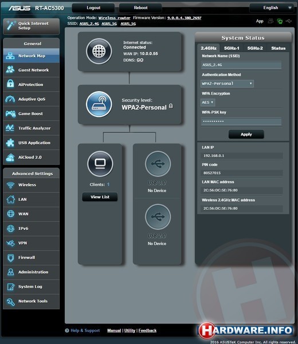Click the WAN globe icon in sidebar
The width and height of the screenshot is (298, 344).
(10, 214)
